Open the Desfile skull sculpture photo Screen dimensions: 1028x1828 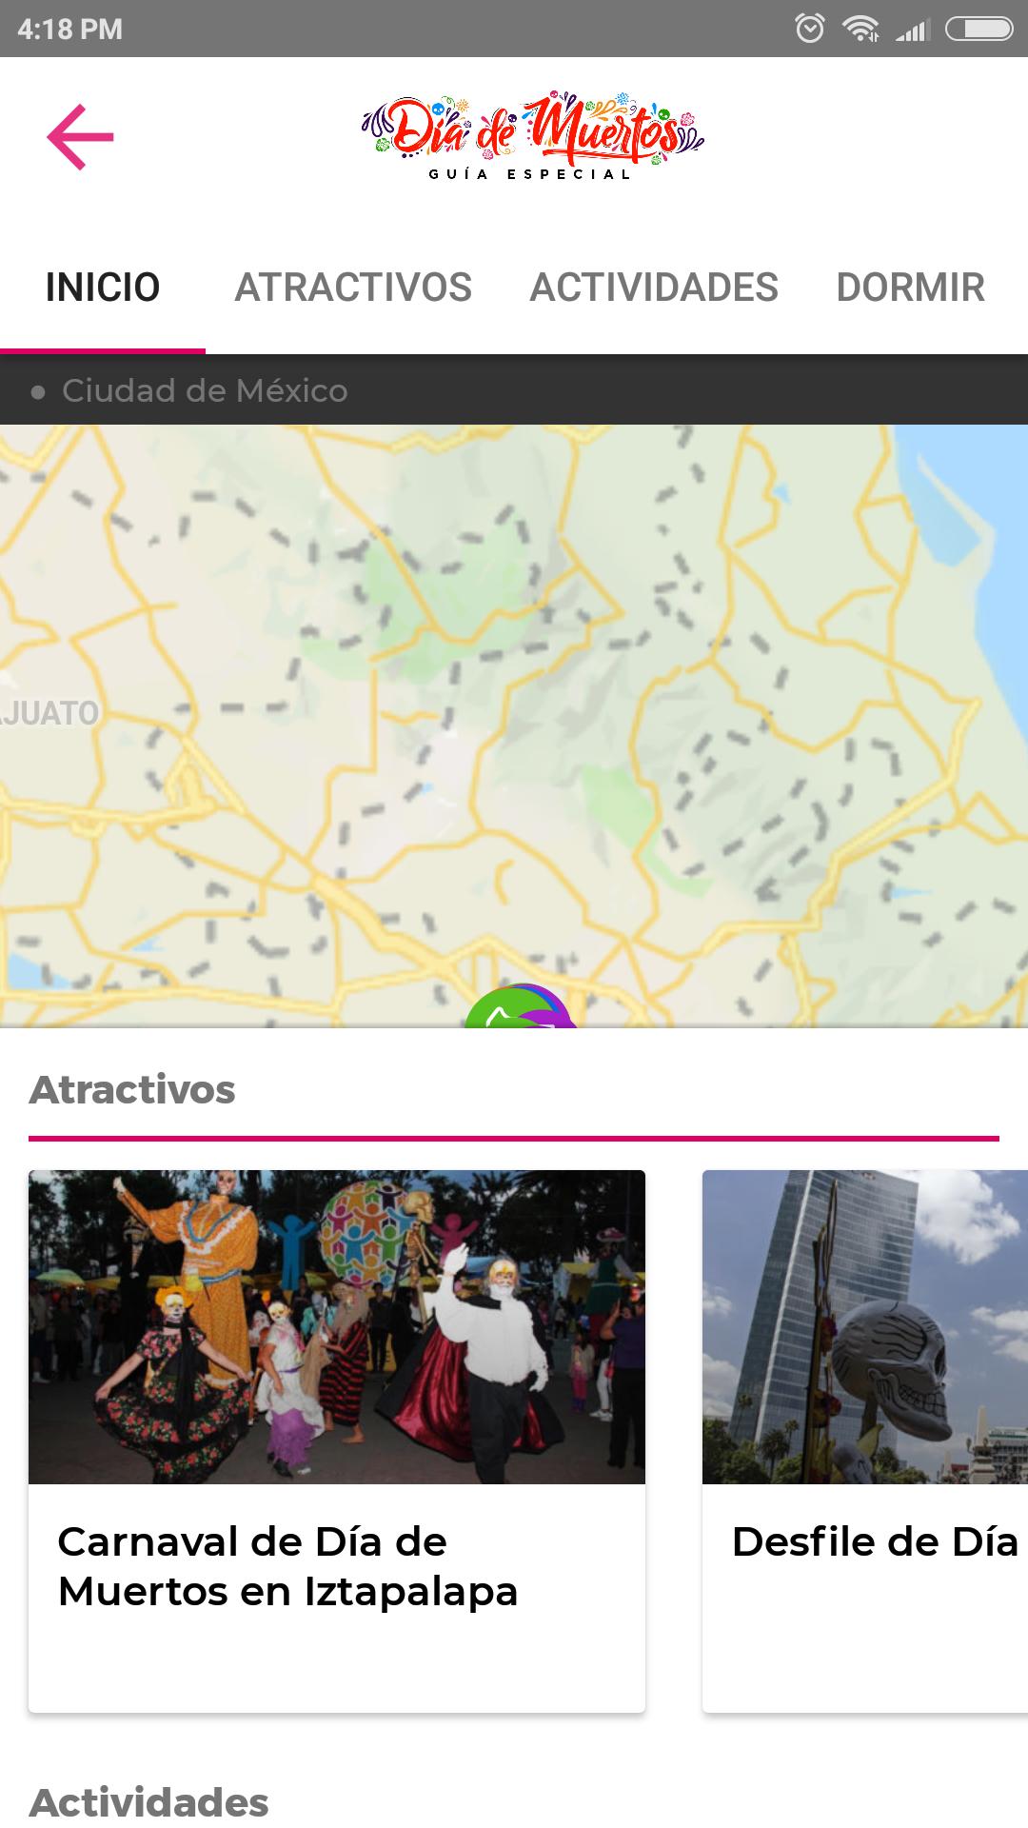865,1326
